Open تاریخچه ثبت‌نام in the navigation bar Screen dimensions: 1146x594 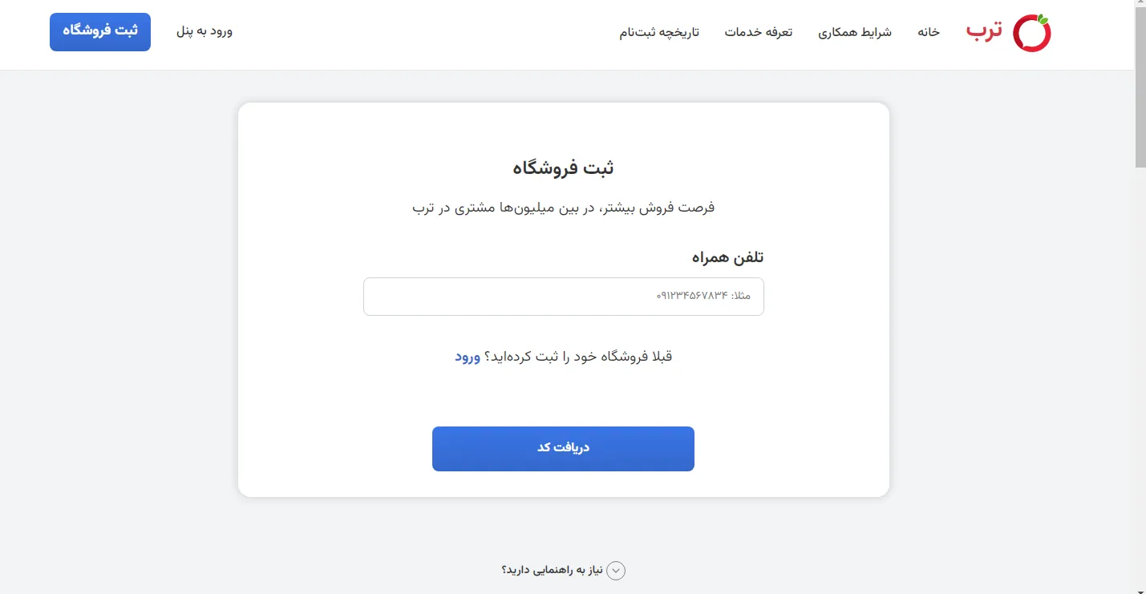[659, 32]
